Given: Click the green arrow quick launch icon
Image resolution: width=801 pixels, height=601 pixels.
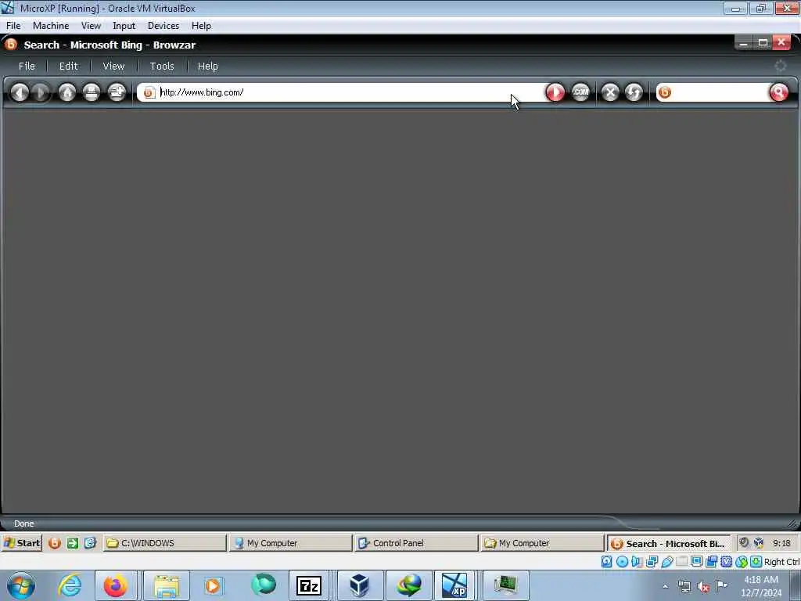Looking at the screenshot, I should tap(73, 543).
